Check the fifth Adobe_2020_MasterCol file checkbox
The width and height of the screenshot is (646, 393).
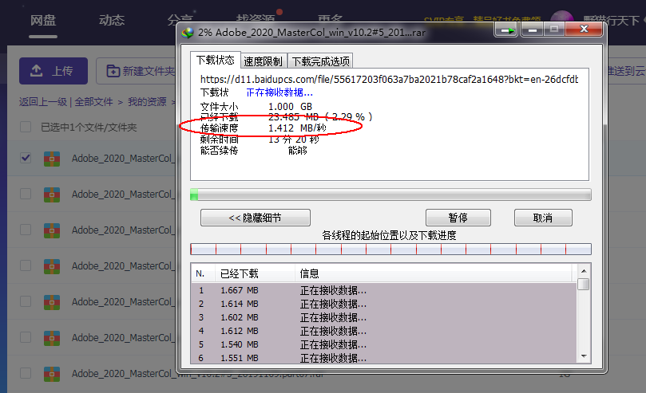pyautogui.click(x=26, y=301)
